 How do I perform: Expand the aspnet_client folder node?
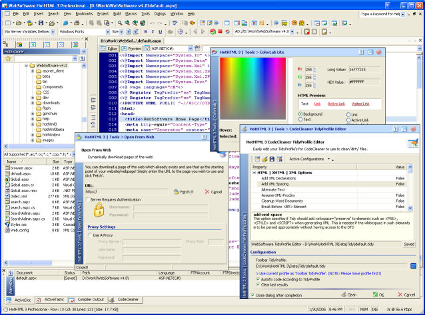tap(32, 71)
